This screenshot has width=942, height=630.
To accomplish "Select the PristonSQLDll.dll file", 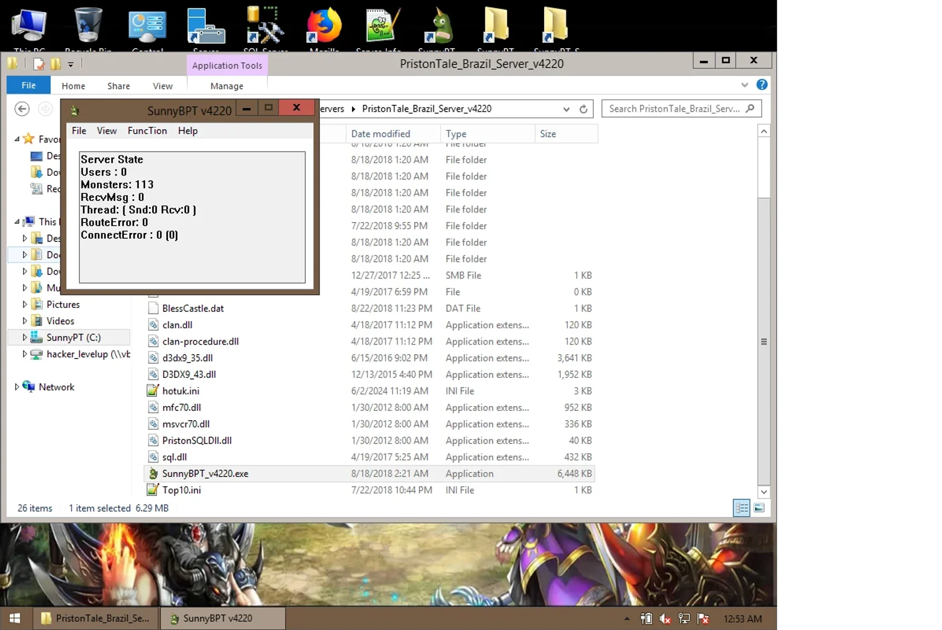I will (197, 441).
